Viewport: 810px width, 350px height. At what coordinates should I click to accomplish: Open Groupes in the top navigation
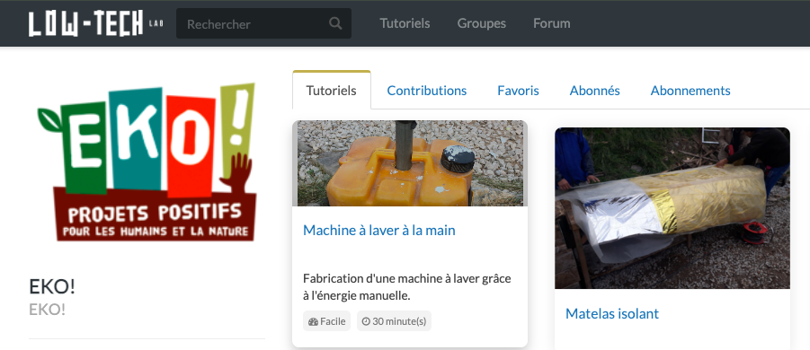pyautogui.click(x=481, y=23)
